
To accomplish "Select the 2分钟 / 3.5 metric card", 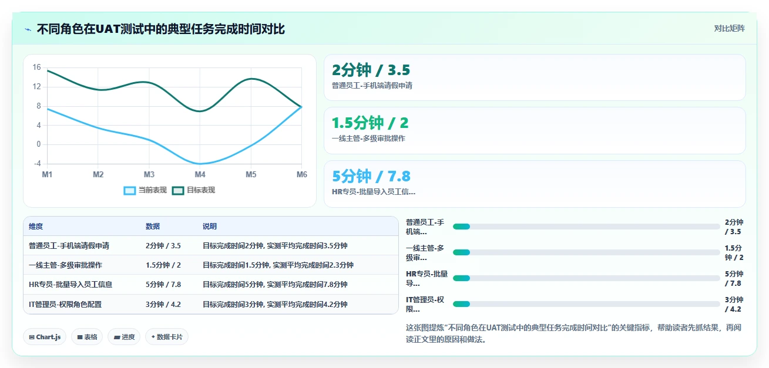I will coord(535,77).
